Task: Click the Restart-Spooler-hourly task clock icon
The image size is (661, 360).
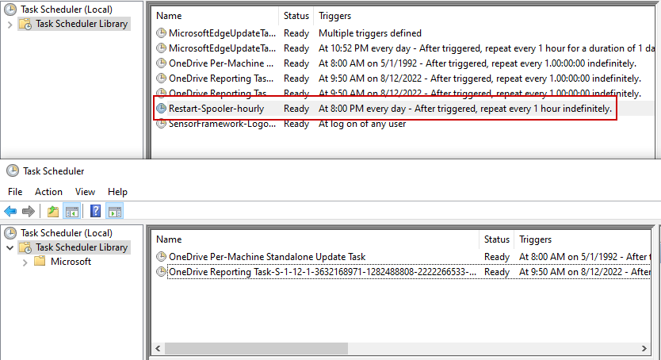Action: point(162,109)
